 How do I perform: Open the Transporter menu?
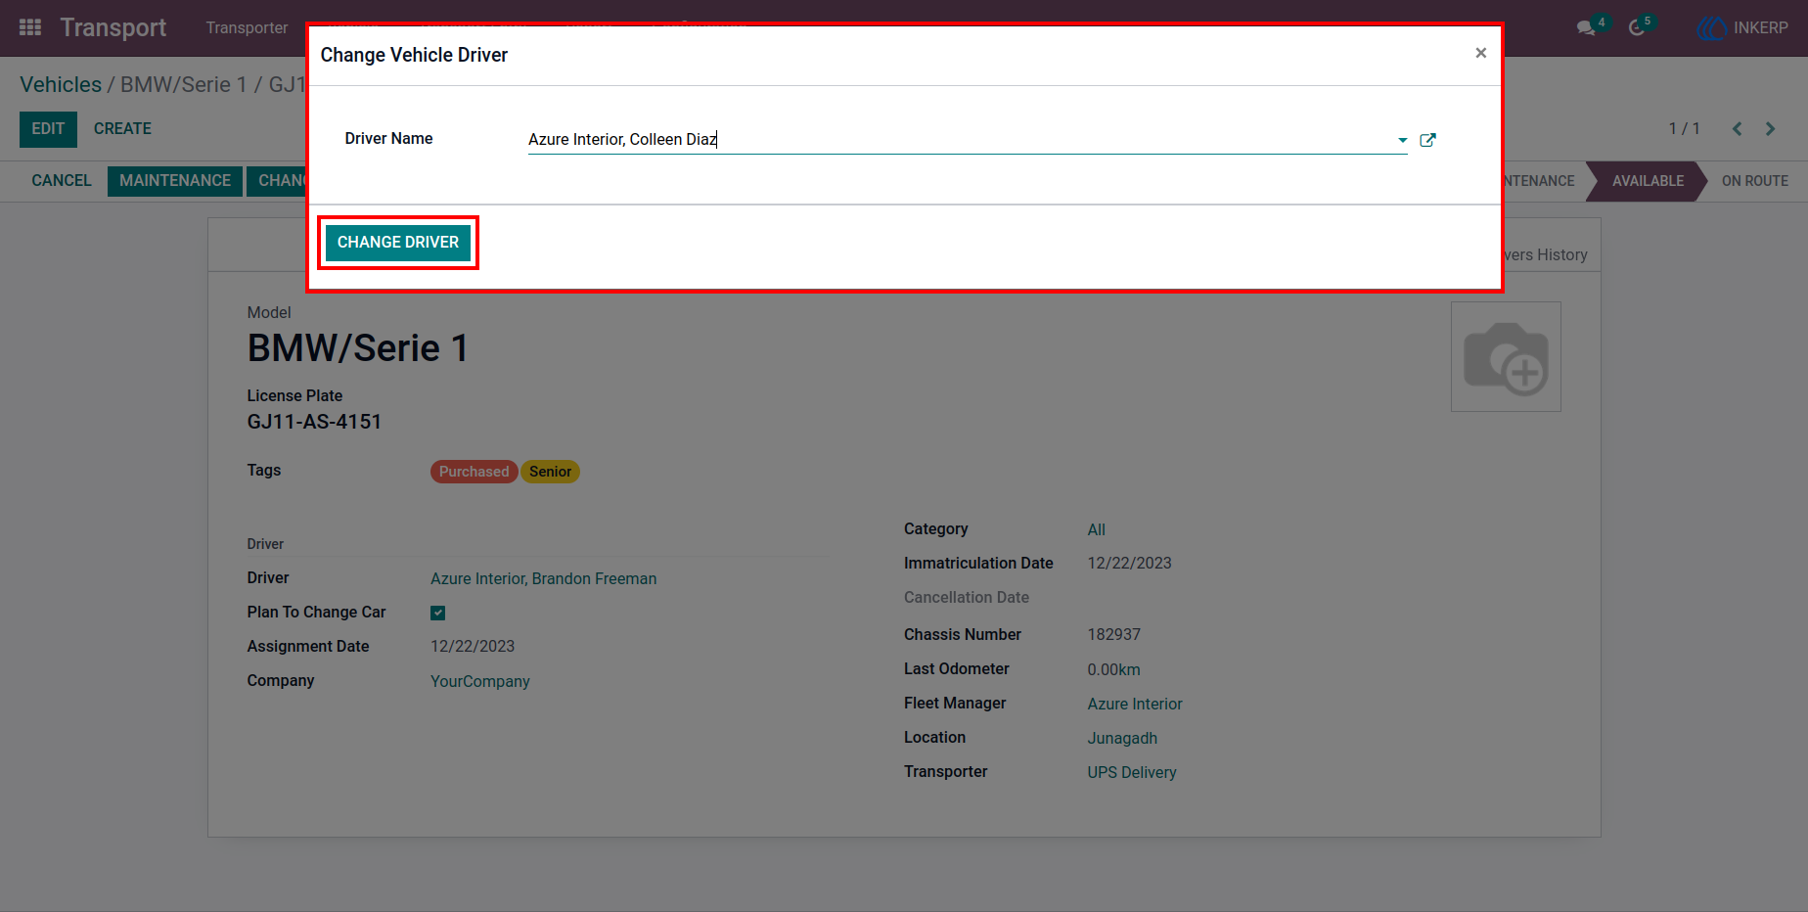coord(247,28)
